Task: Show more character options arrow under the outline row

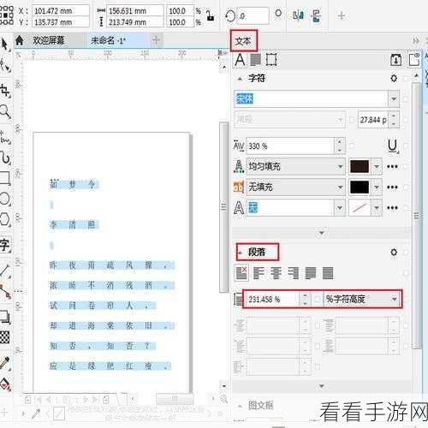Action: click(322, 233)
